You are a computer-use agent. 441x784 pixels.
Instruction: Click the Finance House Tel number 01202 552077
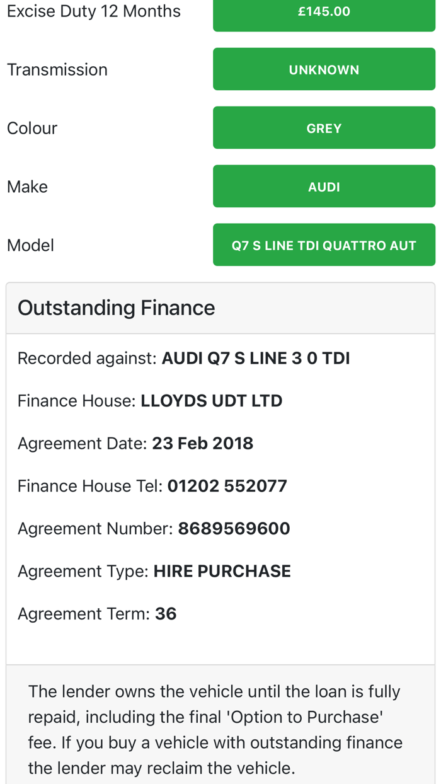pyautogui.click(x=227, y=486)
